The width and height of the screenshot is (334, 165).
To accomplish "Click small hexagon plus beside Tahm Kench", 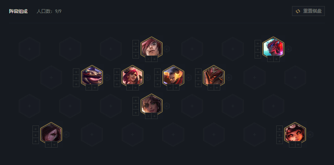I will point(107,78).
